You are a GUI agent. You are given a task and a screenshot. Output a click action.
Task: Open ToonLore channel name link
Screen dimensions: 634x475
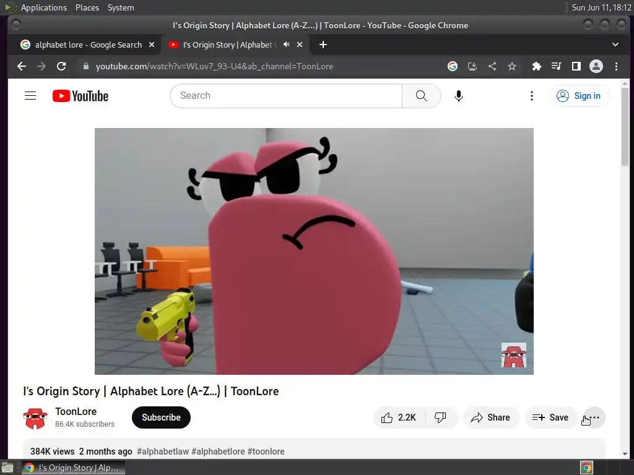point(76,411)
